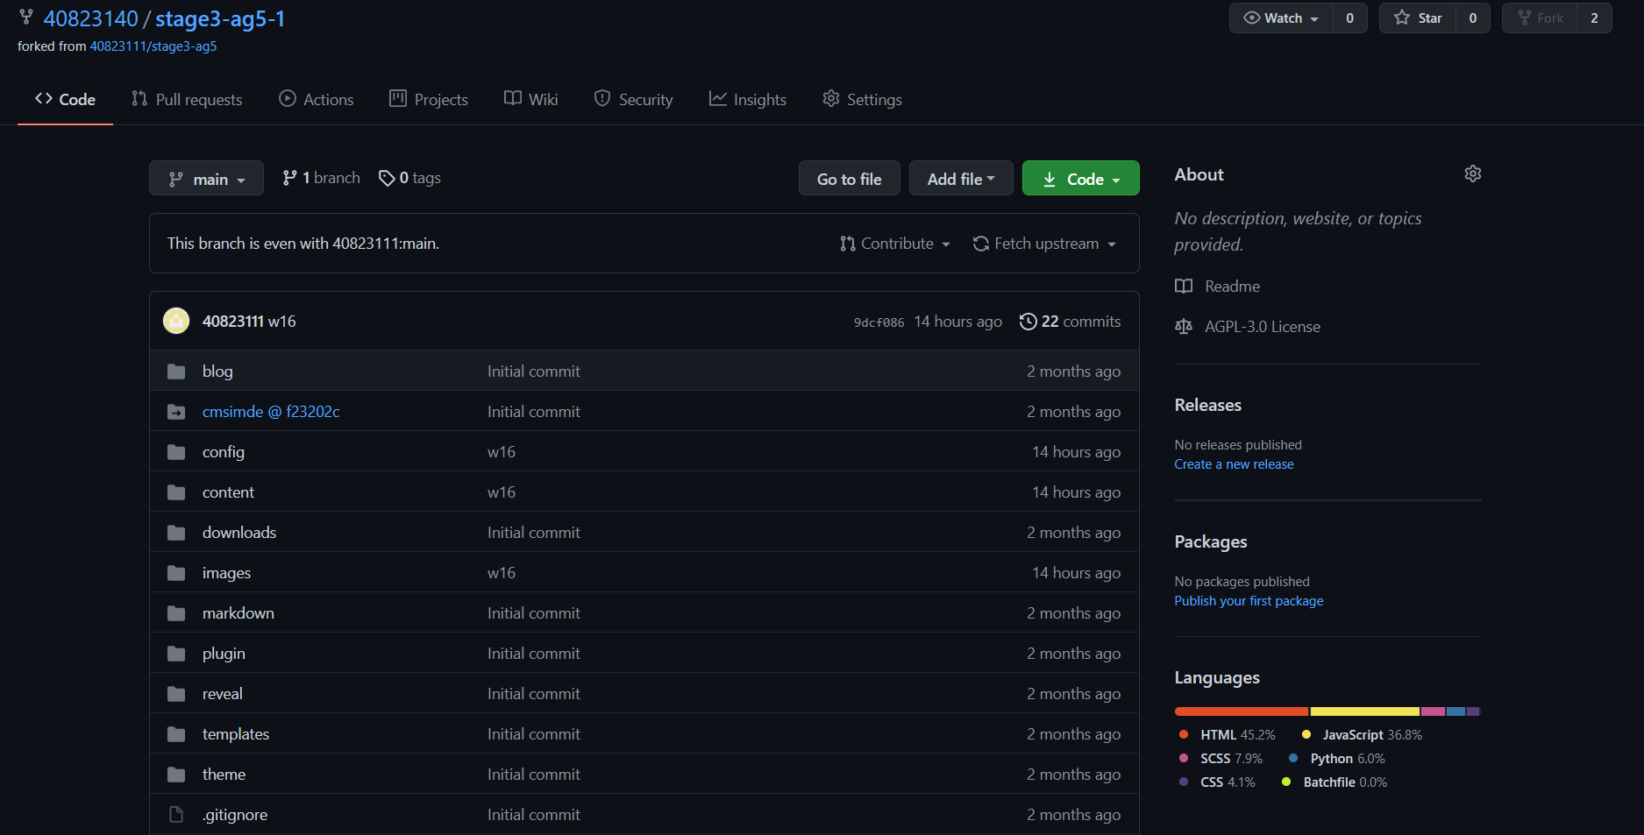Click the About settings gear icon
Image resolution: width=1644 pixels, height=835 pixels.
(x=1473, y=173)
